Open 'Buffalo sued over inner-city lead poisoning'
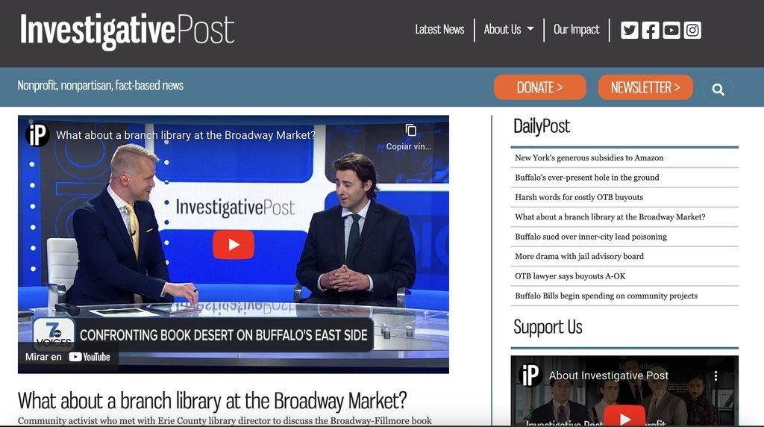Viewport: 764px width, 427px height. 591,237
